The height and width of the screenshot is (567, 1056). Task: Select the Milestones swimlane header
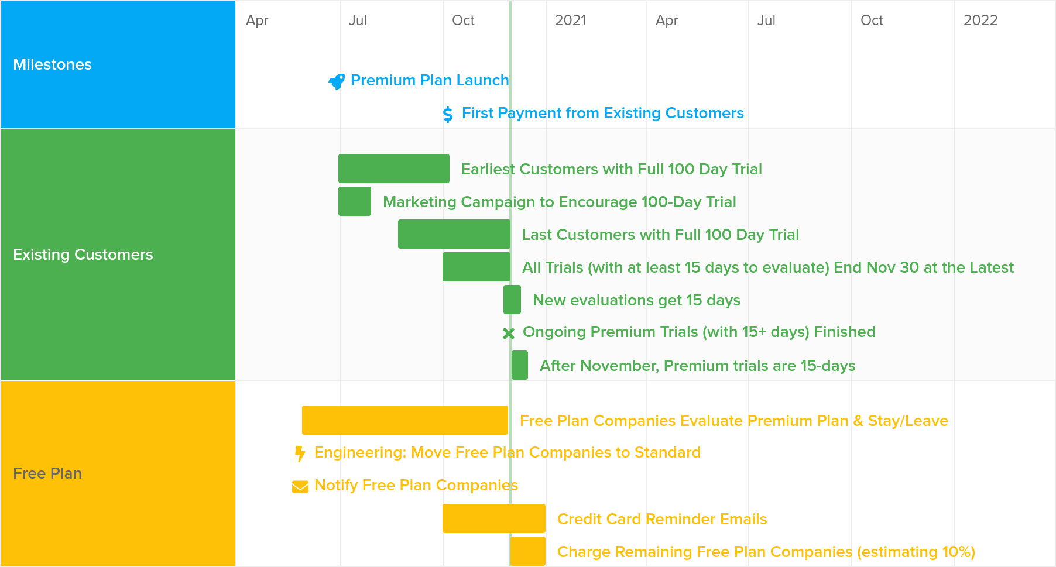(x=118, y=64)
